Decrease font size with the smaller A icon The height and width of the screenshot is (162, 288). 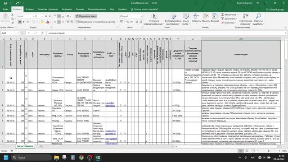pos(50,16)
